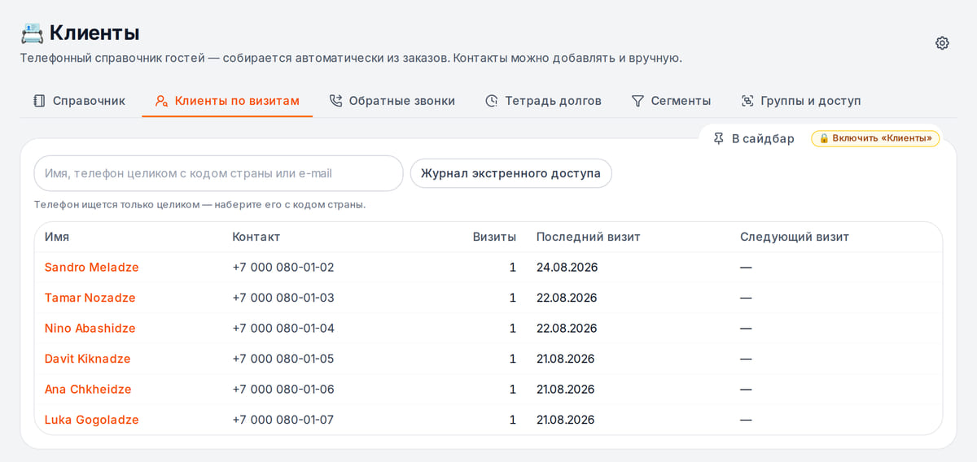Click the Контакт column header
This screenshot has height=462, width=977.
pos(256,237)
